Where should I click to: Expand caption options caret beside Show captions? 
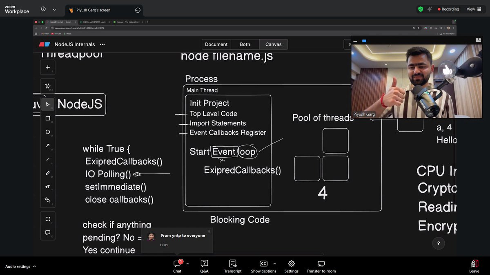274,264
